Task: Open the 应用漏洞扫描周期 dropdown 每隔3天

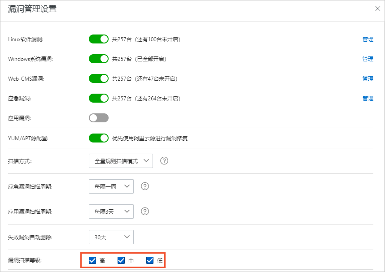Action: point(111,212)
